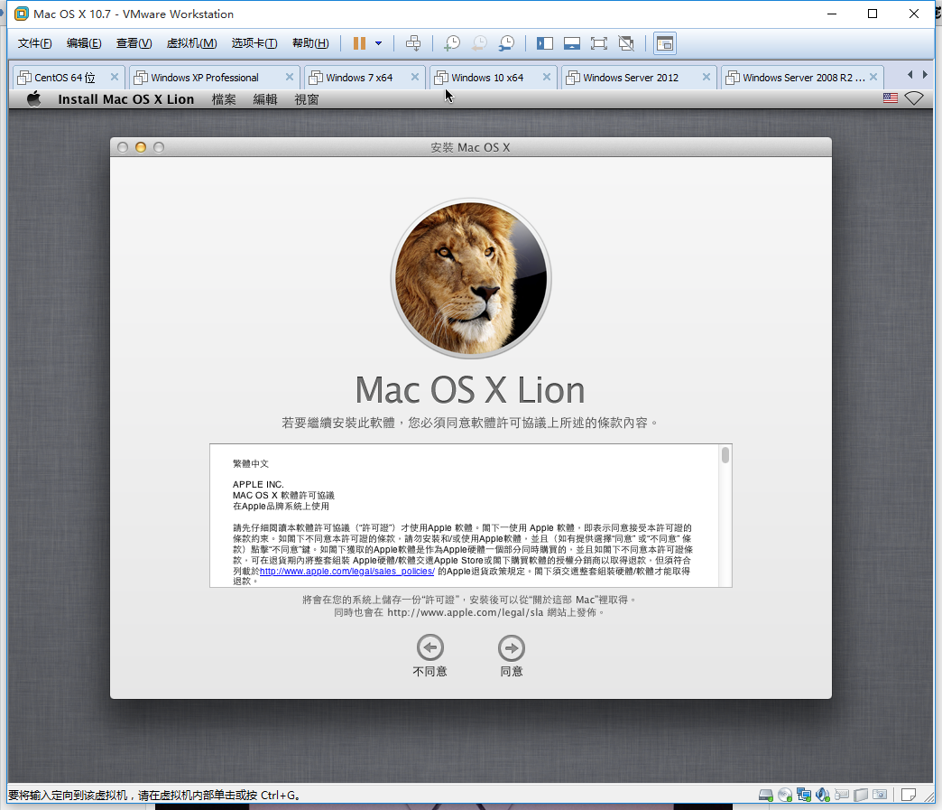
Task: Toggle the thumbnail bar view icon
Action: (x=571, y=43)
